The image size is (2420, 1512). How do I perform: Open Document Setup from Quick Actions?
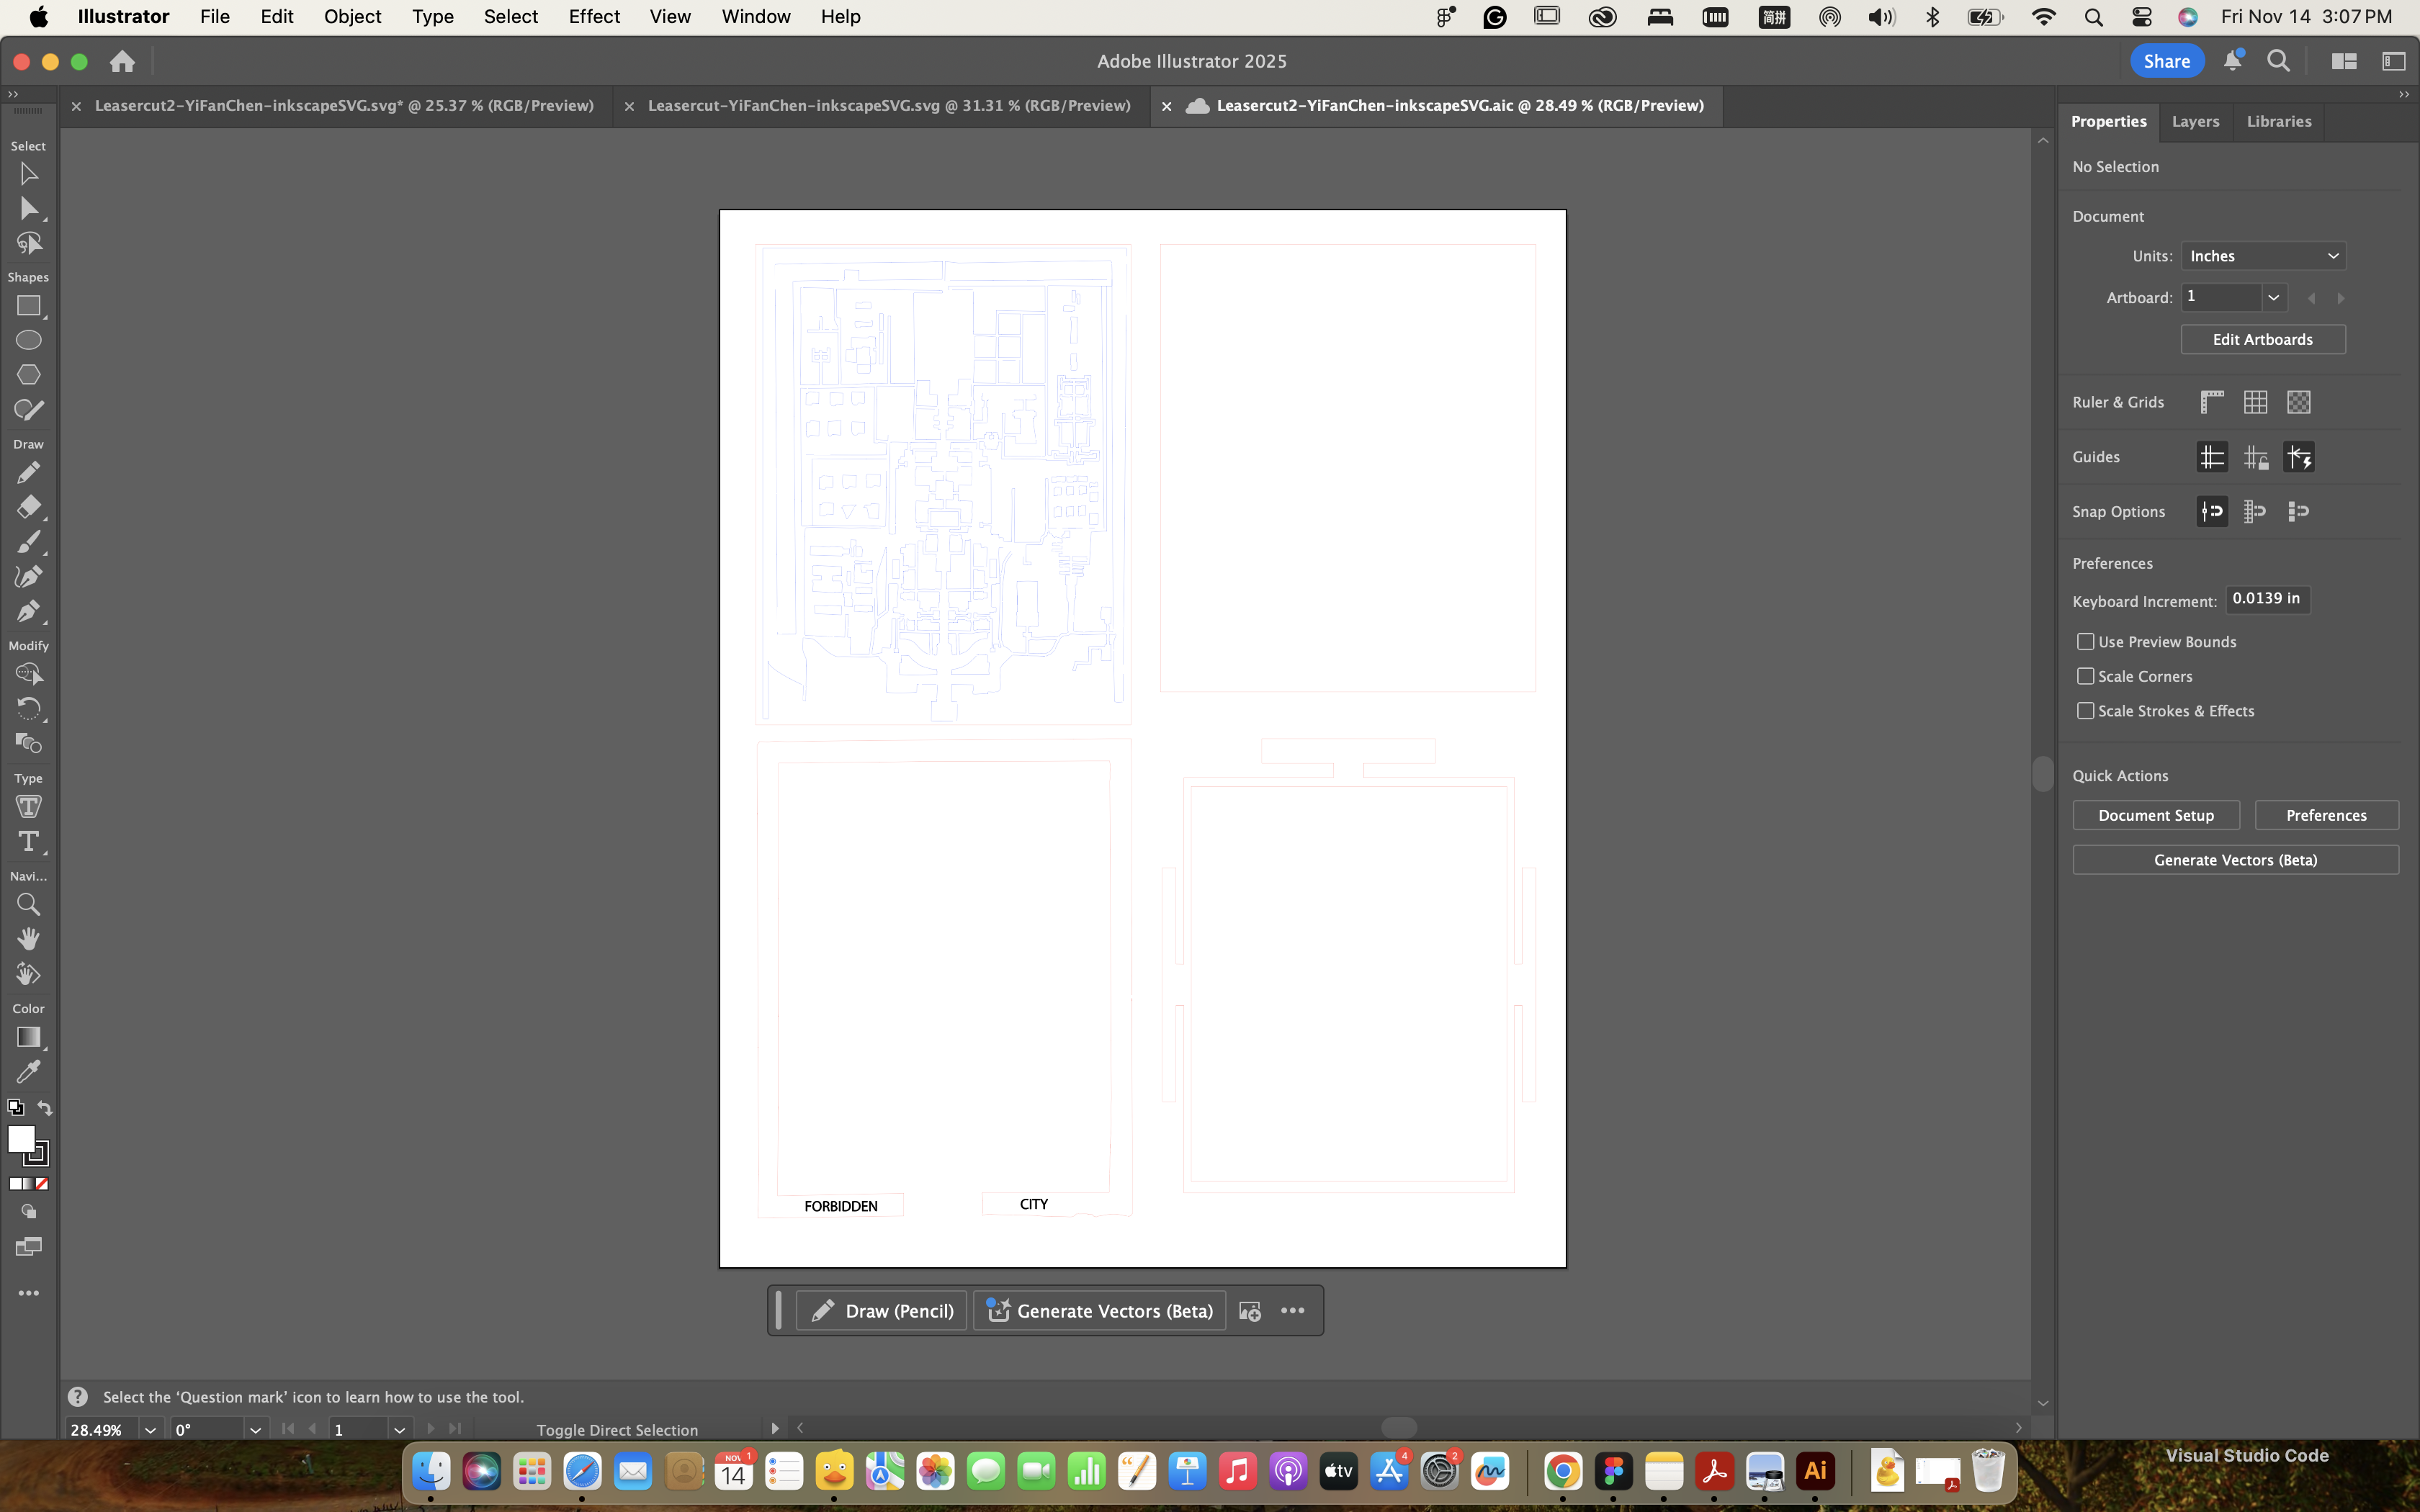pyautogui.click(x=2155, y=815)
